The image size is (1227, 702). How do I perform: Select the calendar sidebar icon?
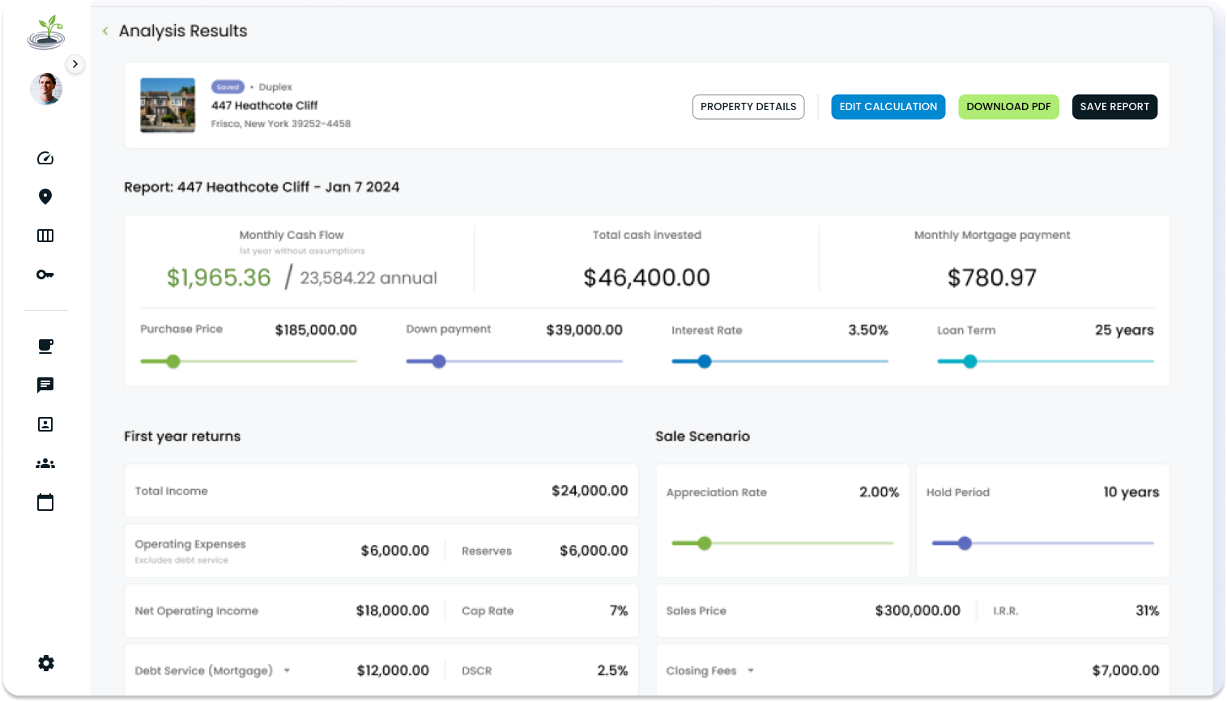click(45, 502)
